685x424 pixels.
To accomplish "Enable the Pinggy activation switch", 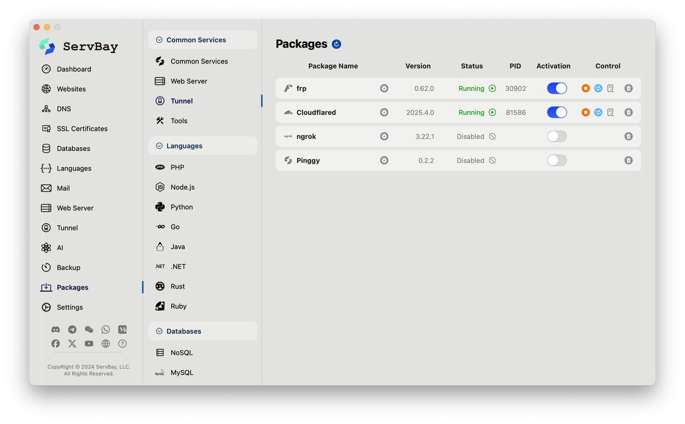I will tap(557, 160).
